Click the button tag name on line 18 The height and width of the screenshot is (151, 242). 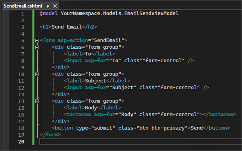click(x=63, y=128)
